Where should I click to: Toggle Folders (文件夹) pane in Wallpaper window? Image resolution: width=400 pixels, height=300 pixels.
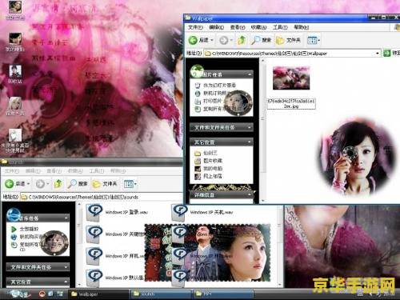pyautogui.click(x=288, y=40)
